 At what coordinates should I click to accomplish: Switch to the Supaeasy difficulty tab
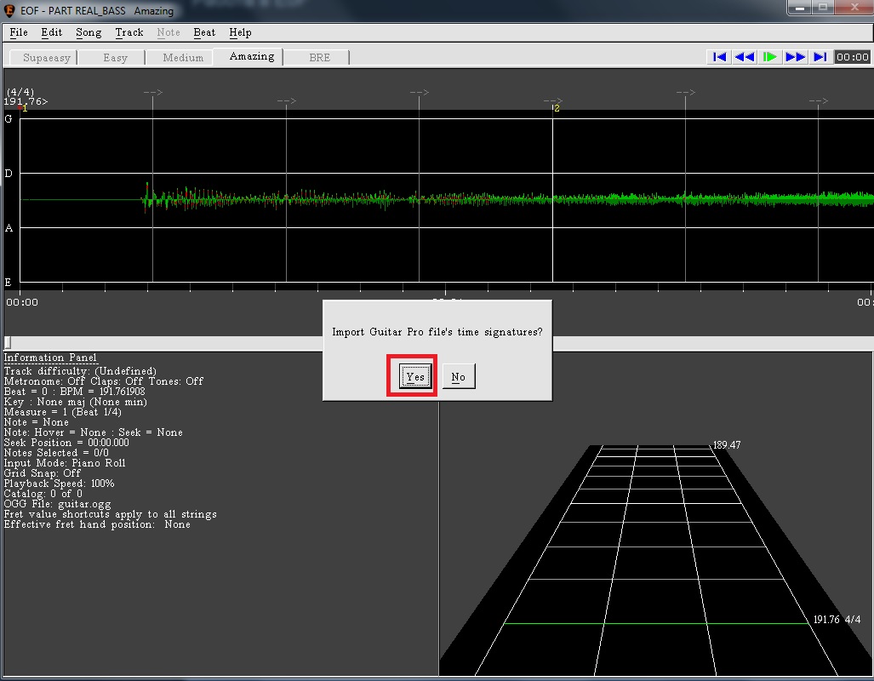[x=43, y=57]
